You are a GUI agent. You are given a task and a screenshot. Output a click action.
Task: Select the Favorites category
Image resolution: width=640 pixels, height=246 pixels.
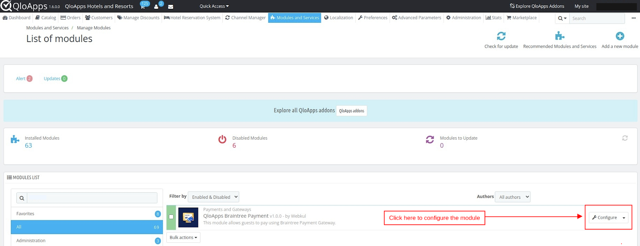[87, 214]
